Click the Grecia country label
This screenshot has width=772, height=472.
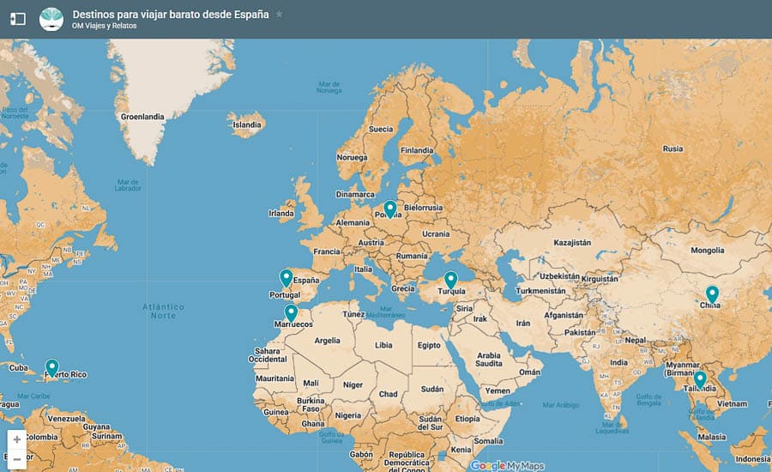click(x=403, y=288)
